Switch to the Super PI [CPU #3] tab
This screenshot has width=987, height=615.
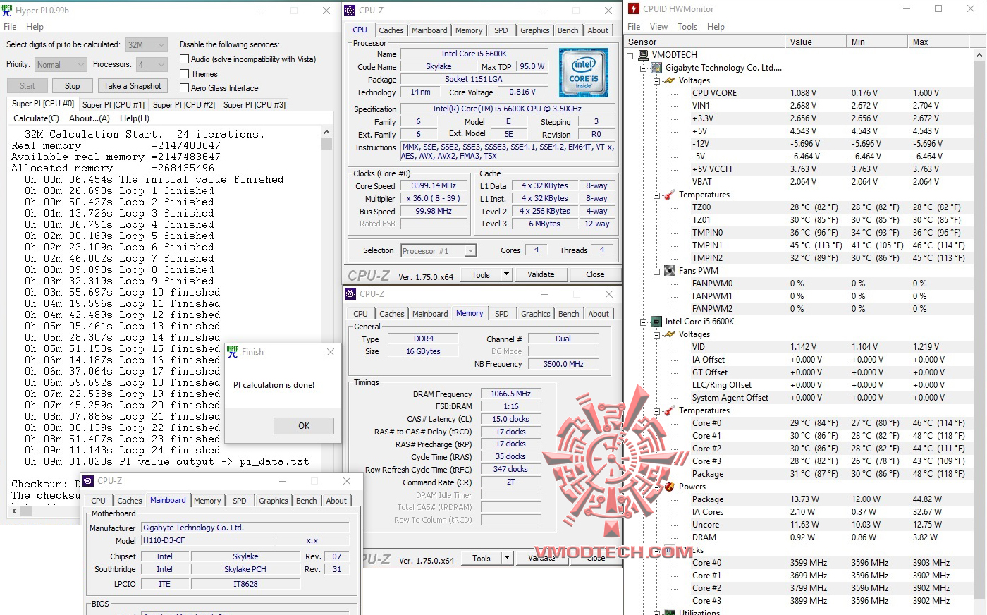coord(255,104)
